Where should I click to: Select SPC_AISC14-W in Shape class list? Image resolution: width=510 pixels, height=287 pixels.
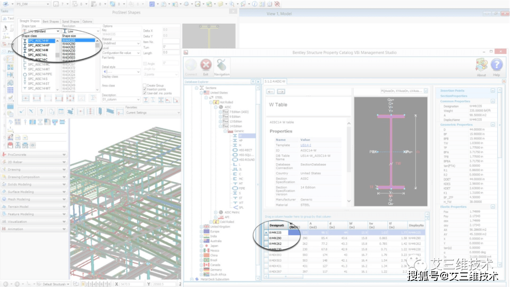41,41
